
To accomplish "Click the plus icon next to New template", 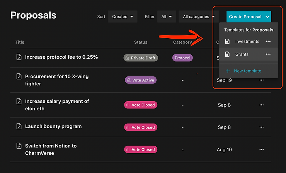I will (x=228, y=71).
